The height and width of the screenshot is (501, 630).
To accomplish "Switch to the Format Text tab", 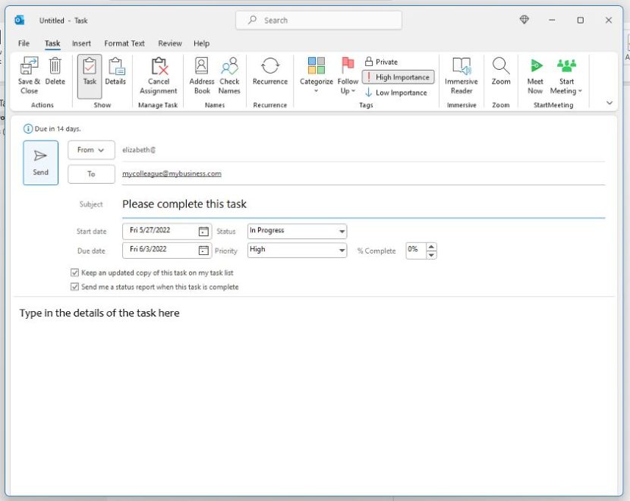I will 124,43.
